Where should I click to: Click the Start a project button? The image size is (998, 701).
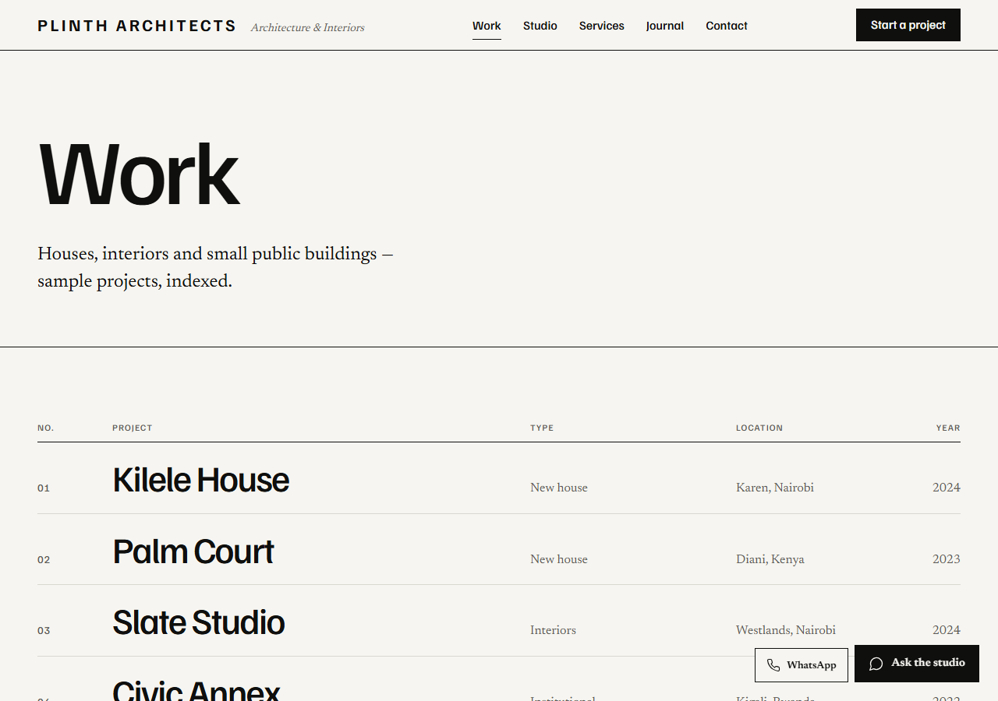click(908, 25)
